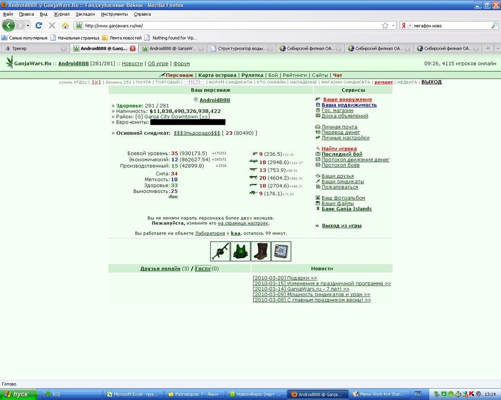Switch to ICQ in the taskbar
The image size is (501, 400).
coord(73,394)
